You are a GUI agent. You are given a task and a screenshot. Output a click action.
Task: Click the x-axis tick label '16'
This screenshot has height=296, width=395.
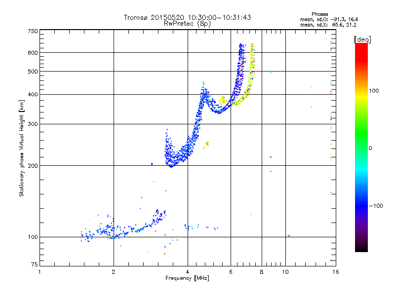click(x=336, y=272)
